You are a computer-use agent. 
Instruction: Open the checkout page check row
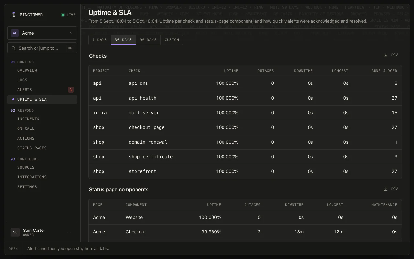[x=245, y=127]
